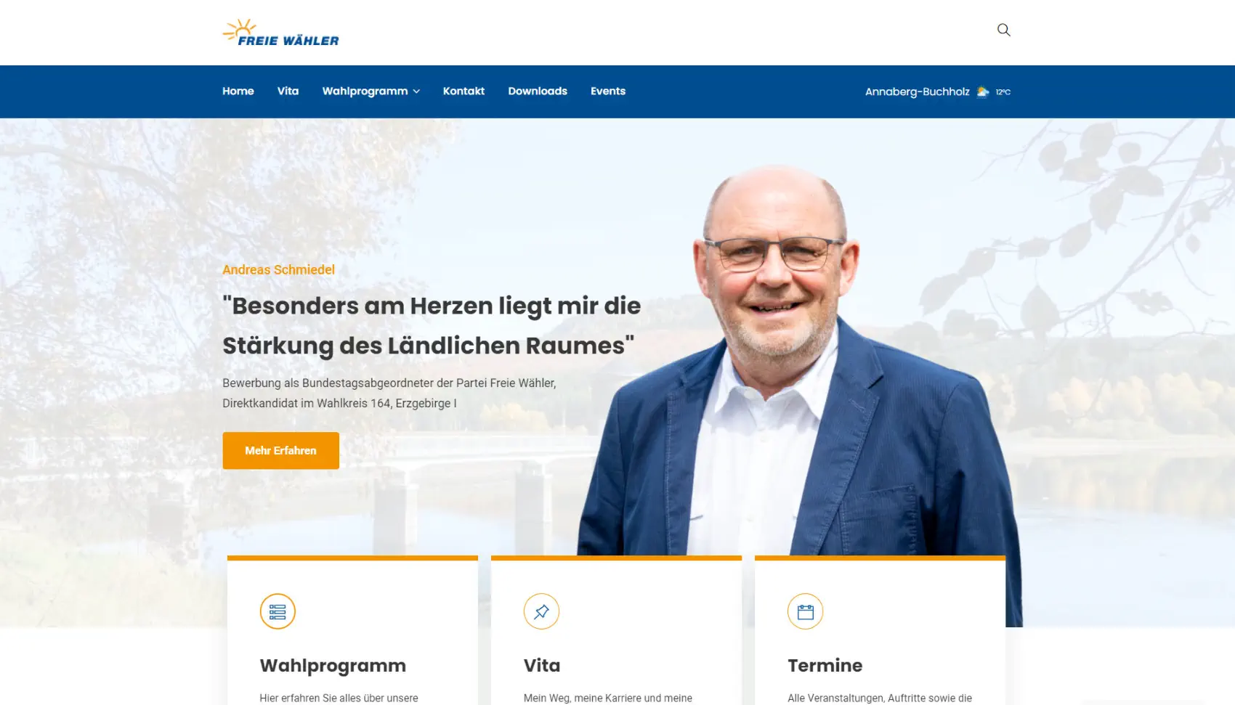1235x705 pixels.
Task: Open the Vita card heading
Action: [x=542, y=665]
